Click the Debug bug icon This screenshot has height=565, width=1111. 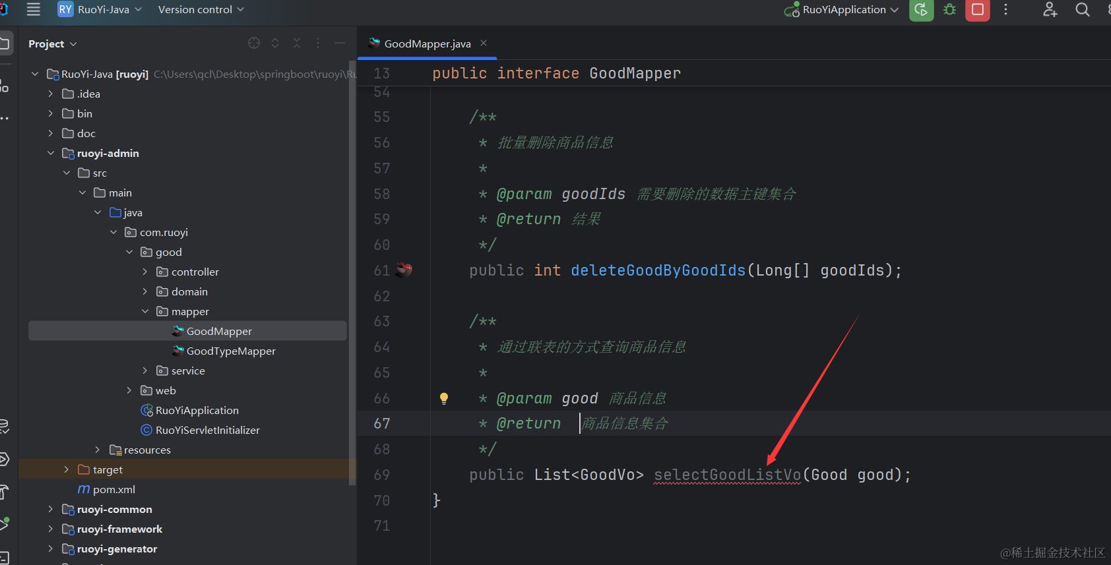(x=949, y=10)
